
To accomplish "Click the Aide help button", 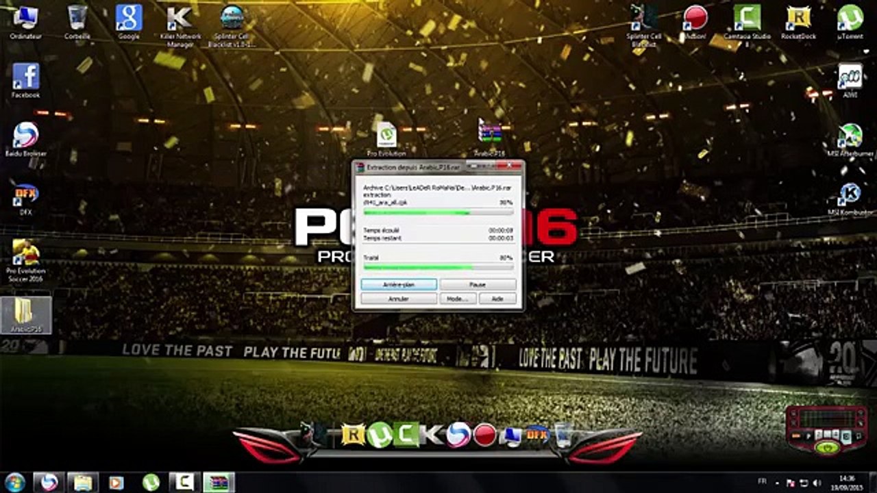I will click(497, 299).
